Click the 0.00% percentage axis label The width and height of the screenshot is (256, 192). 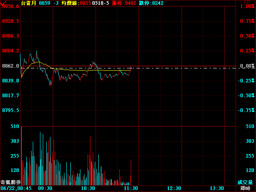coord(247,66)
